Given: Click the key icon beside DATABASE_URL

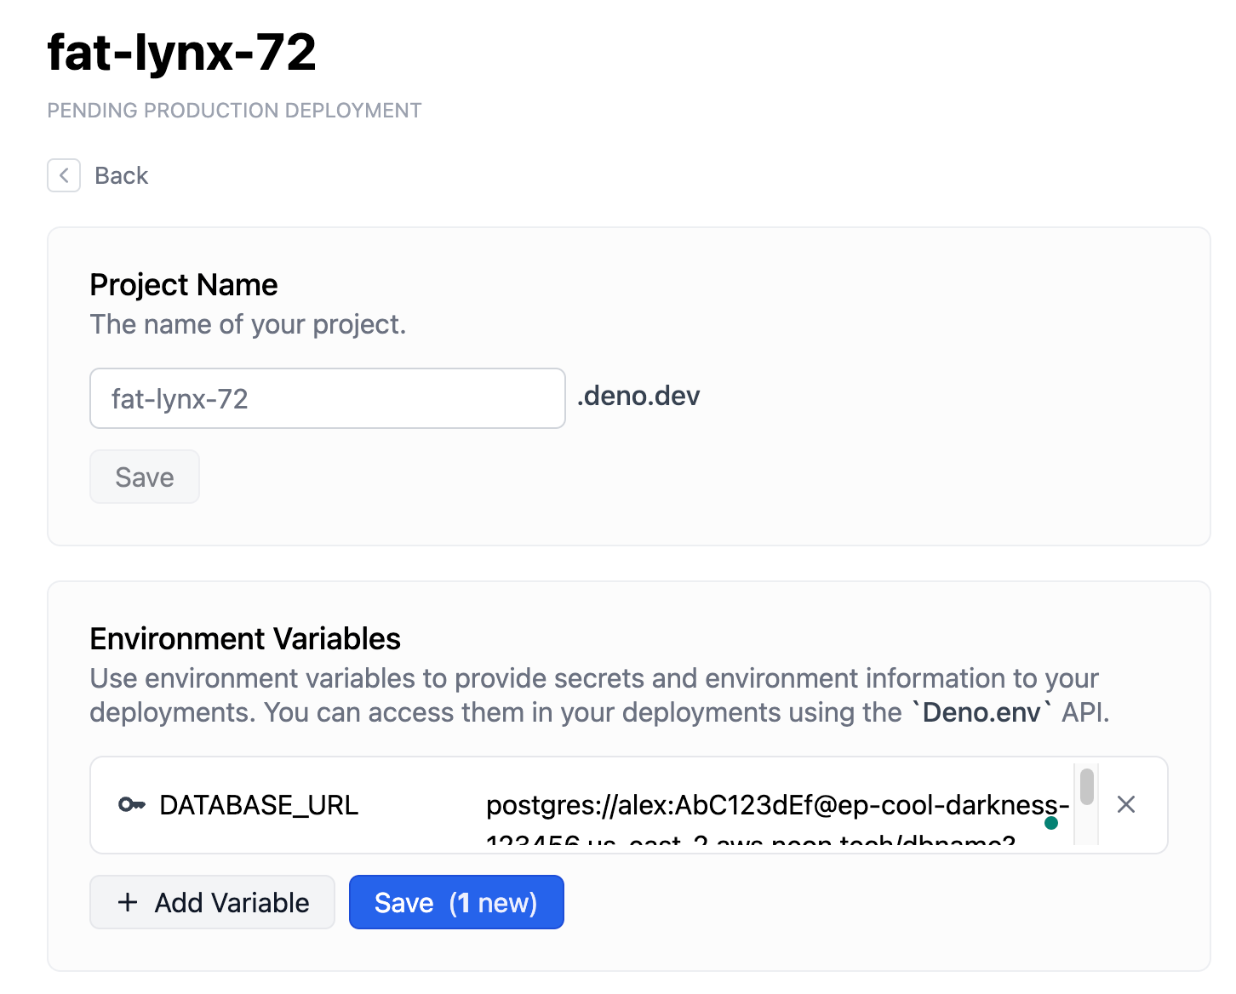Looking at the screenshot, I should pyautogui.click(x=131, y=804).
